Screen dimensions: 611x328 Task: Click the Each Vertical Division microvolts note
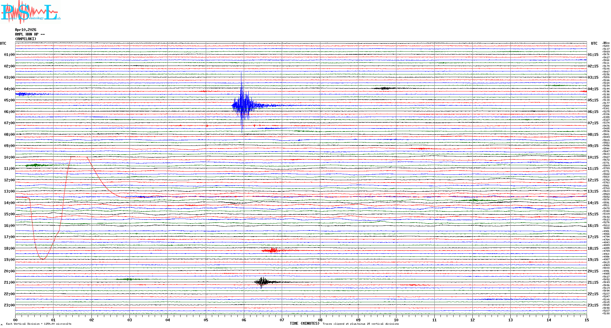39,324
